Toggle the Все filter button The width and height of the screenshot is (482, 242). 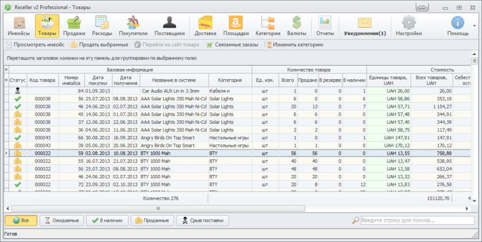21,220
